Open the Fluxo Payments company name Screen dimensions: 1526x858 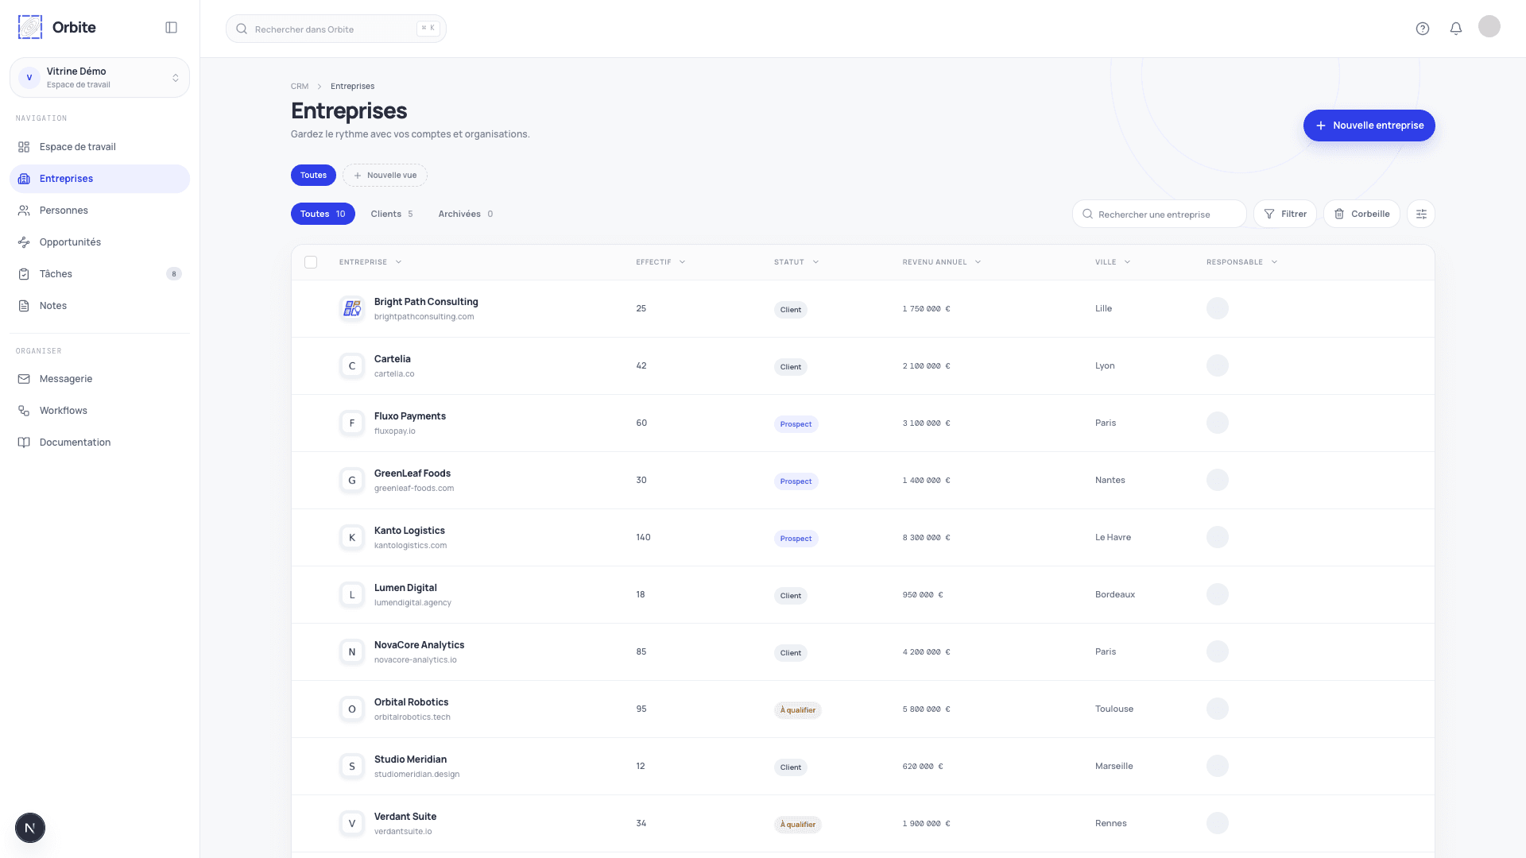pos(410,416)
